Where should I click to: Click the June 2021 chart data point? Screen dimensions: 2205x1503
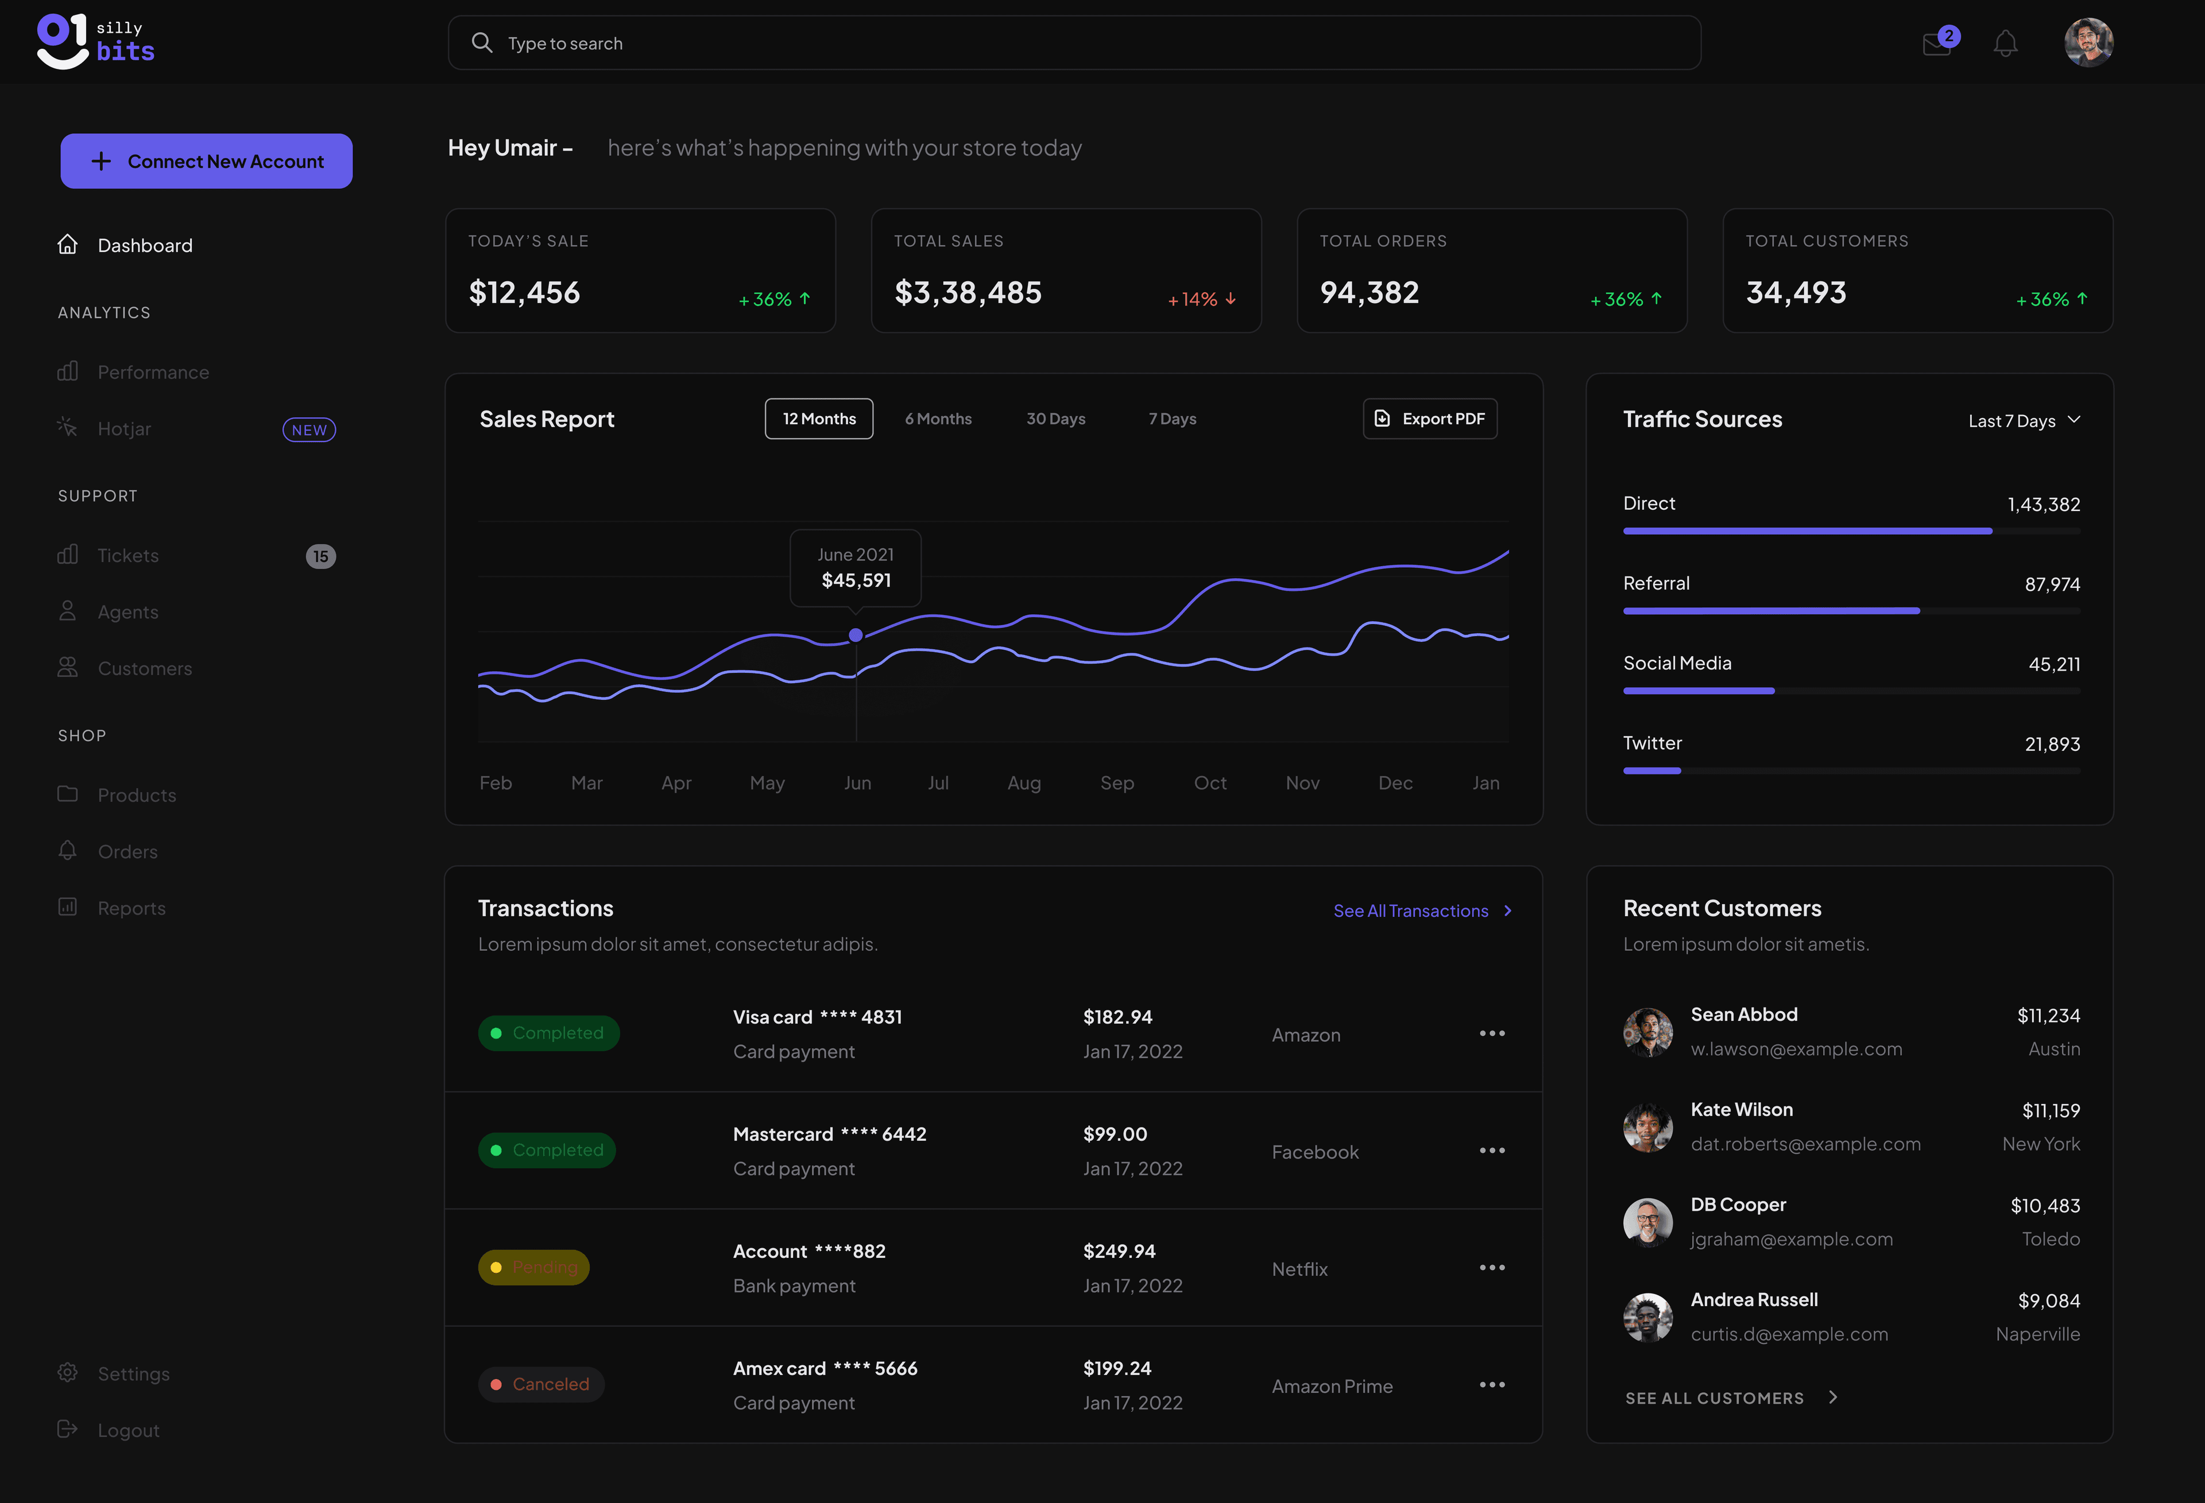pos(856,635)
